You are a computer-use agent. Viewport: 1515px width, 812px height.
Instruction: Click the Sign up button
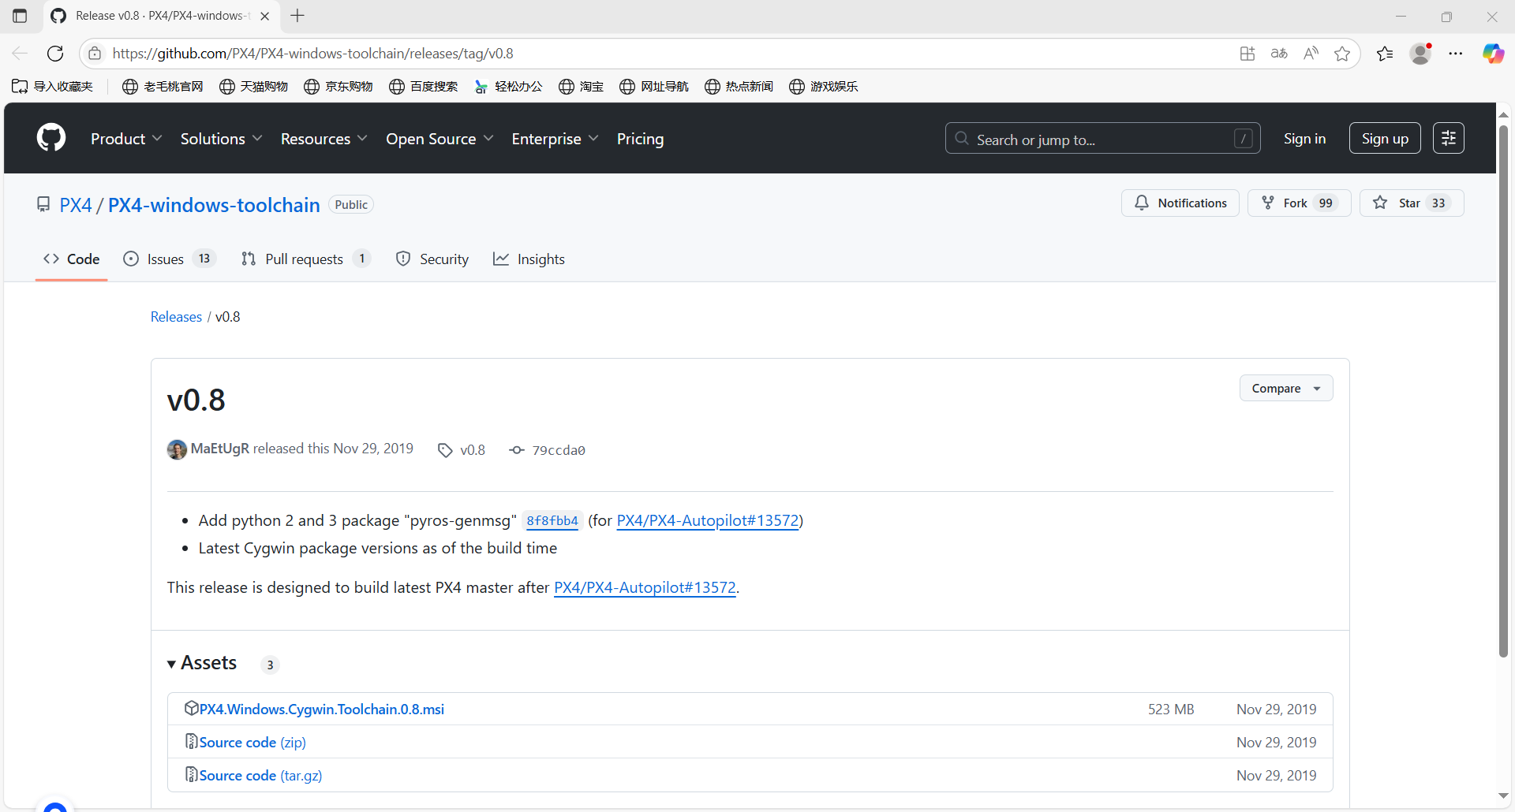[x=1384, y=138]
